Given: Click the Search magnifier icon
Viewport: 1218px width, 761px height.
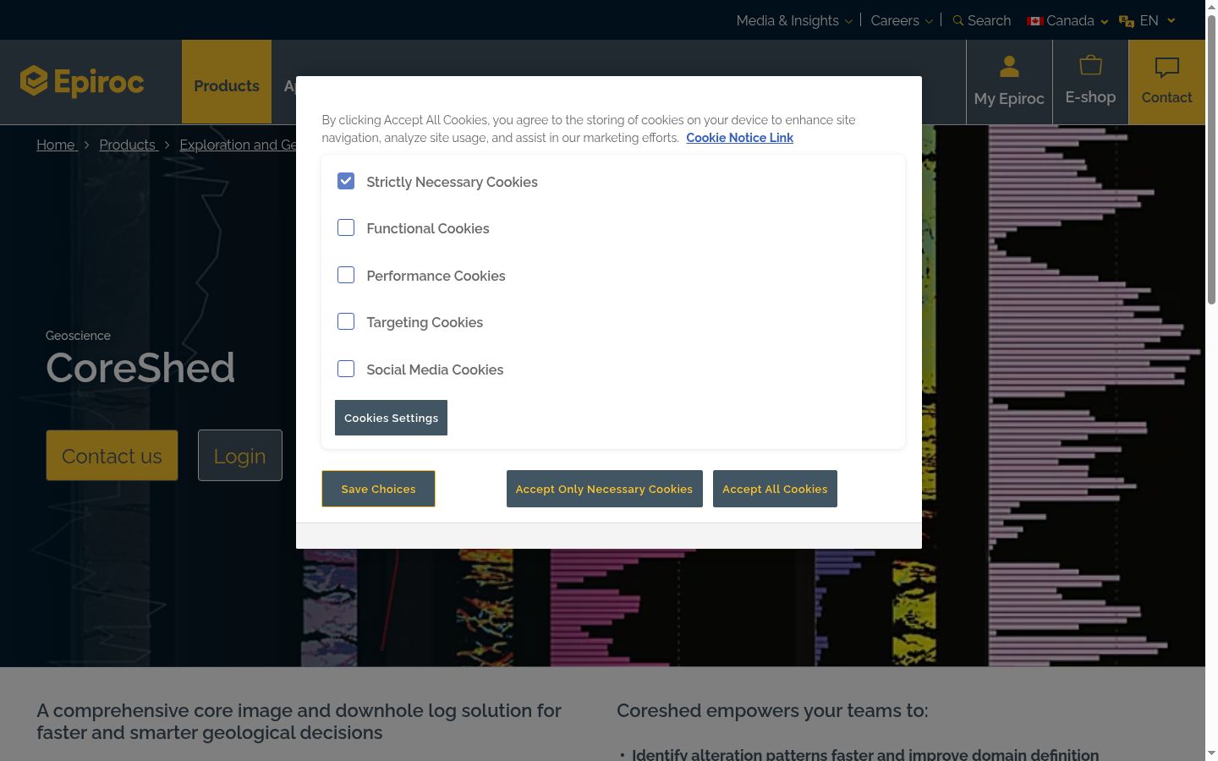Looking at the screenshot, I should click(x=958, y=20).
